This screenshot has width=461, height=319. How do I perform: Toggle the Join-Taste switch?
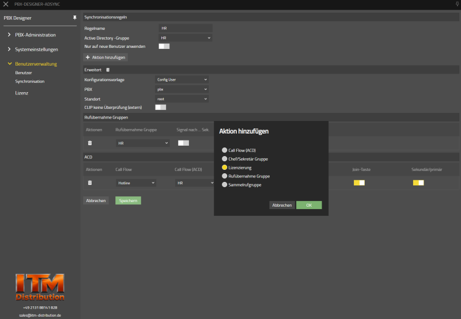point(359,183)
